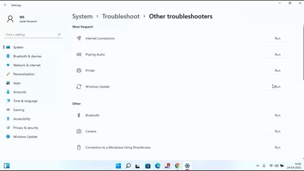Screen dimensions: 304x171
Task: Click the microphone tray icon
Action: click(264, 166)
